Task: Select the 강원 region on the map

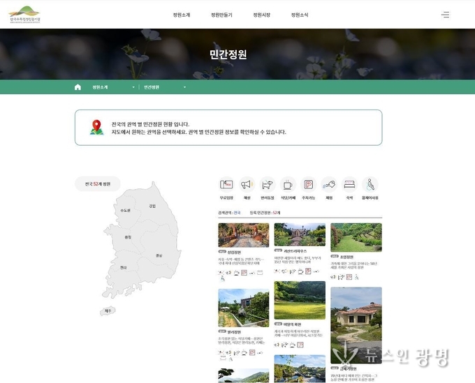Action: pos(152,206)
